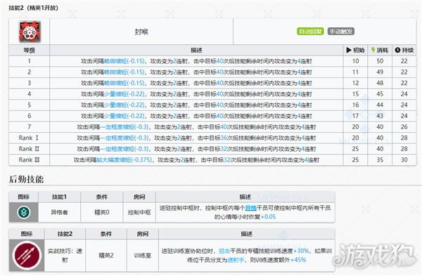Click the 技能2 column header

click(x=65, y=234)
